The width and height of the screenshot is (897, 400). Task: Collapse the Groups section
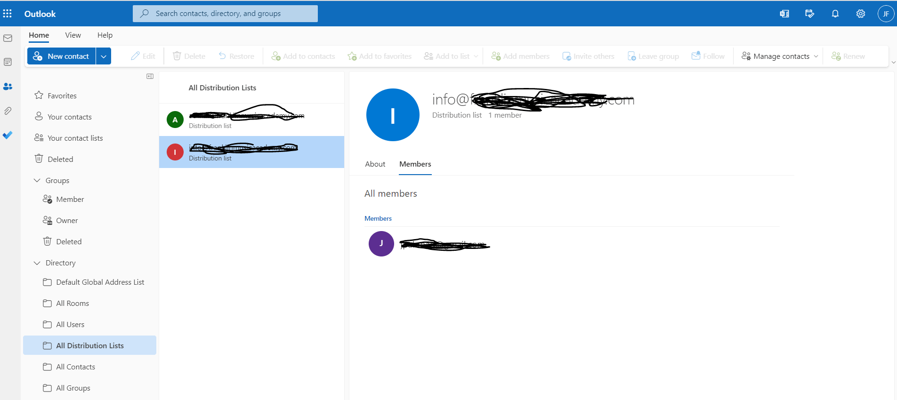pyautogui.click(x=37, y=180)
